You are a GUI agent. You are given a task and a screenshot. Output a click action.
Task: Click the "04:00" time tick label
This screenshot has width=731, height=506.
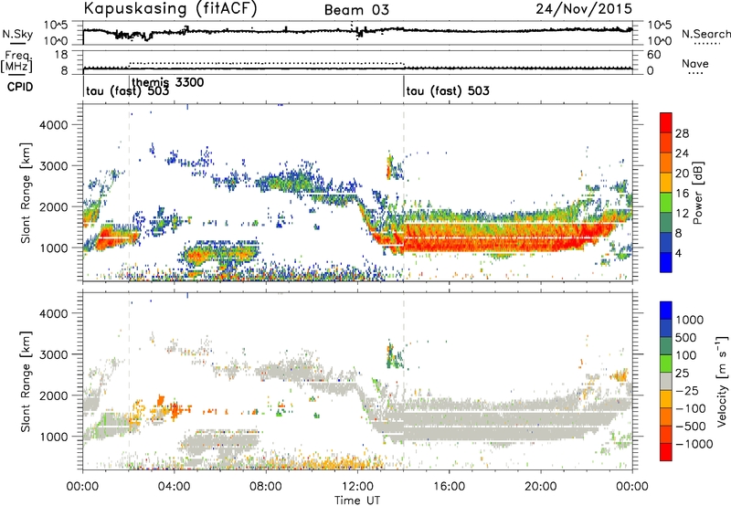pos(175,487)
